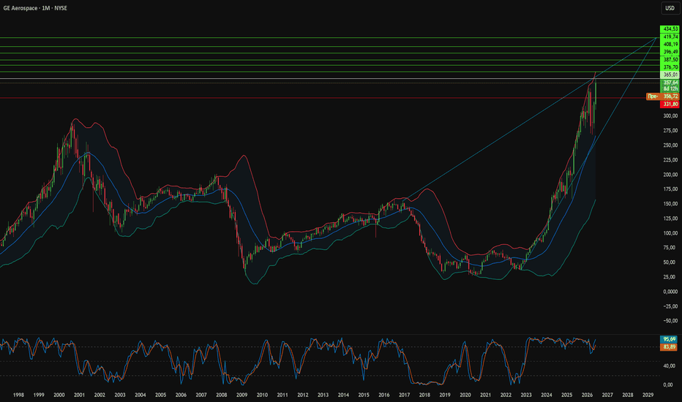This screenshot has height=402, width=682.
Task: Click the 2020 label on time axis
Action: (465, 395)
